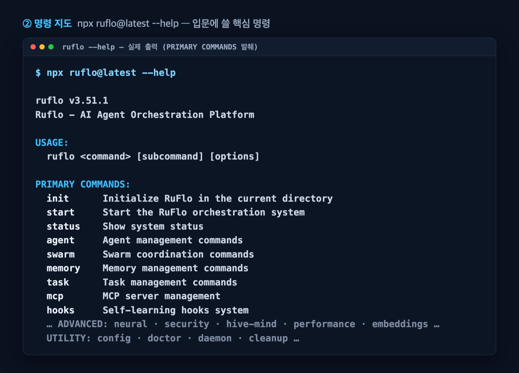
Task: Click 'security' in the ADVANCED line
Action: [187, 324]
